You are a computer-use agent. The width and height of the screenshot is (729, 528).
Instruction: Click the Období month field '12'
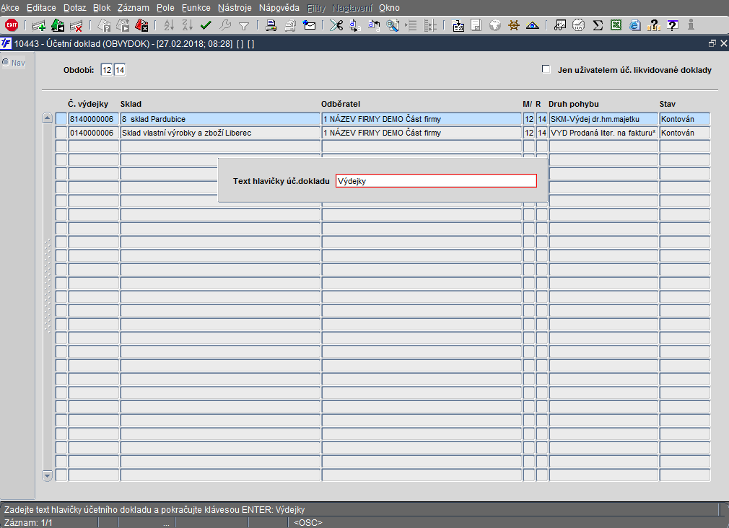pos(107,70)
